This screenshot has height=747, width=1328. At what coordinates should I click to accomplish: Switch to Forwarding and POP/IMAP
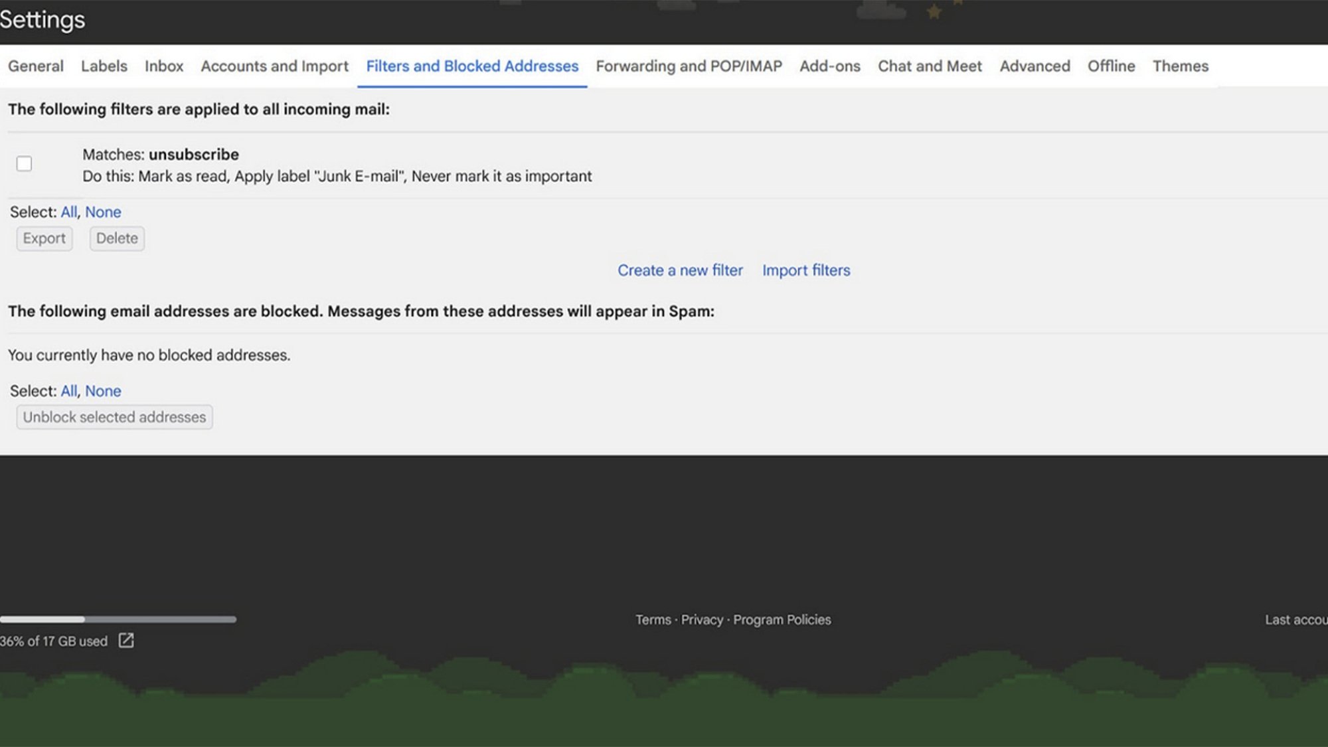(x=689, y=66)
